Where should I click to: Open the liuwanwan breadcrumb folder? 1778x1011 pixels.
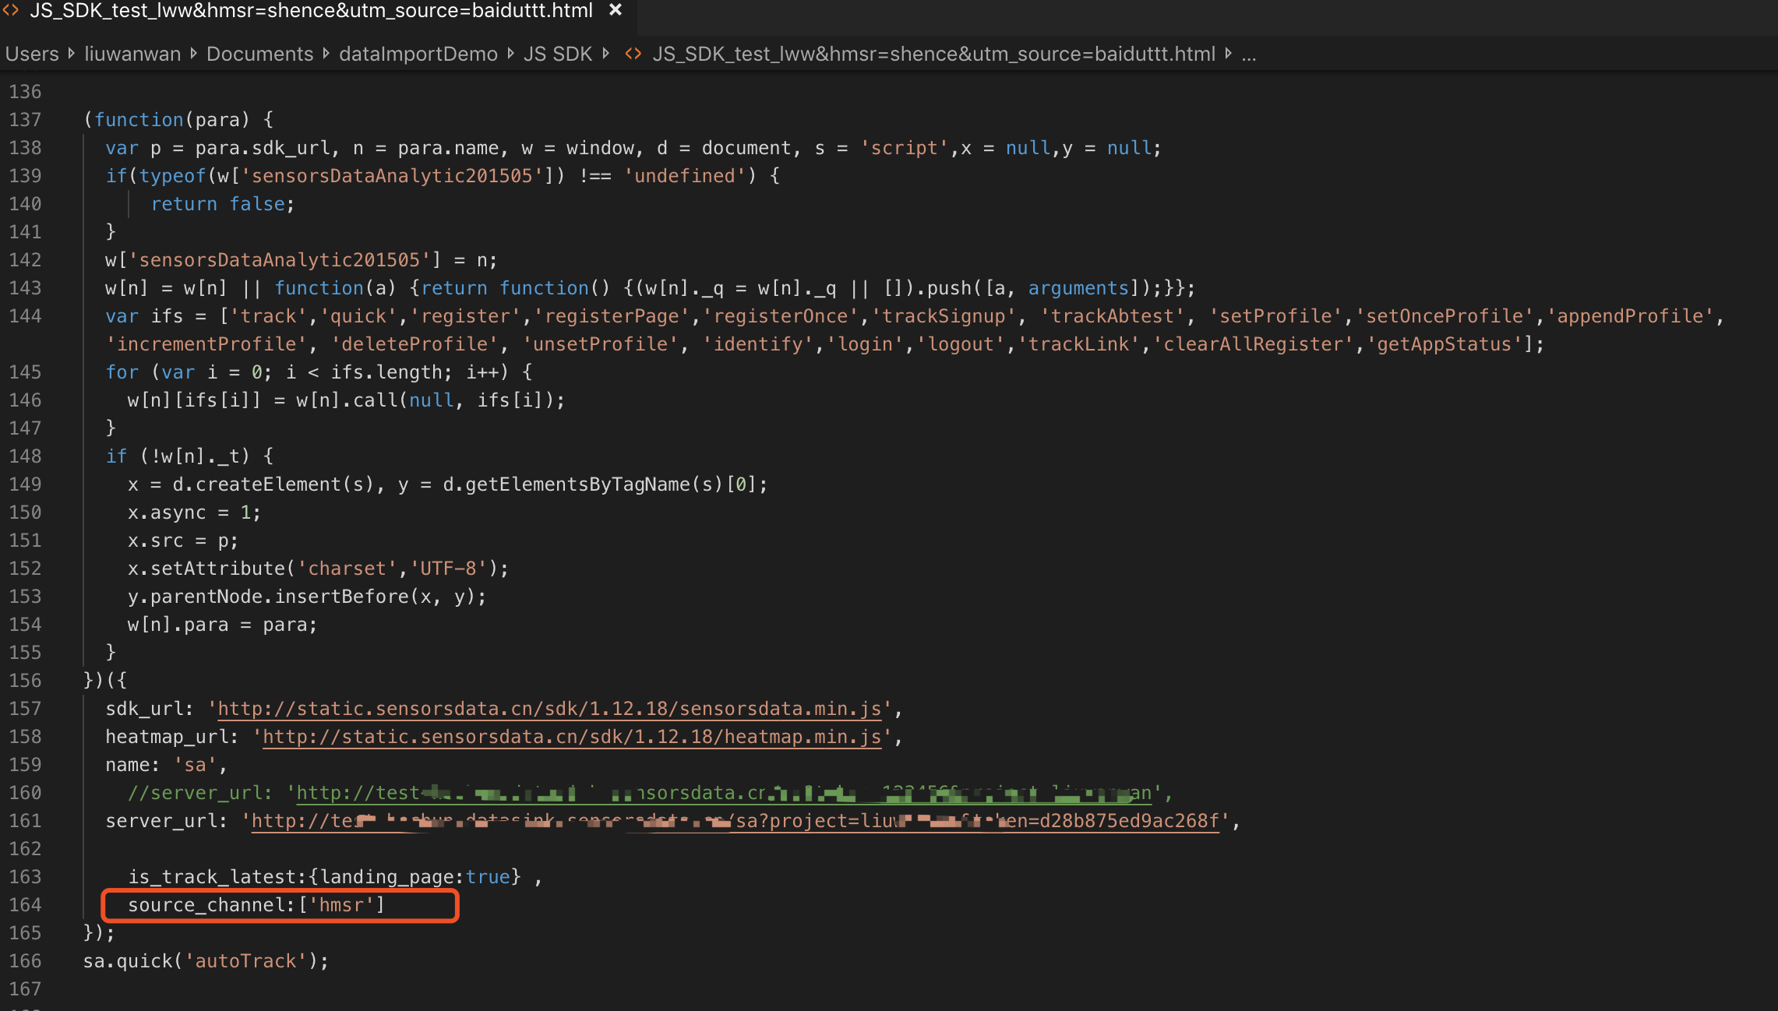[132, 54]
